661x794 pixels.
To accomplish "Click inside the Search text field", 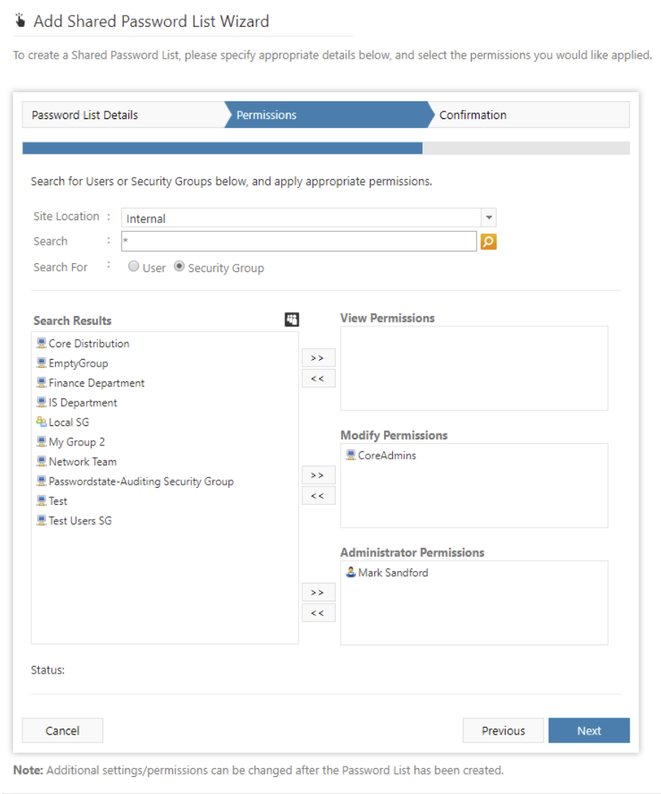I will 297,241.
